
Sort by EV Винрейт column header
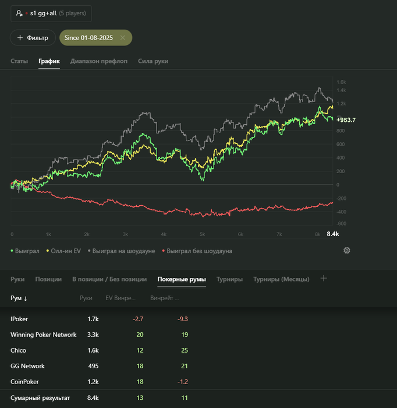pos(120,298)
